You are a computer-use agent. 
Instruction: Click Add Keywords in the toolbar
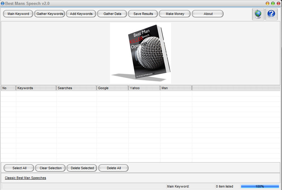tap(81, 14)
